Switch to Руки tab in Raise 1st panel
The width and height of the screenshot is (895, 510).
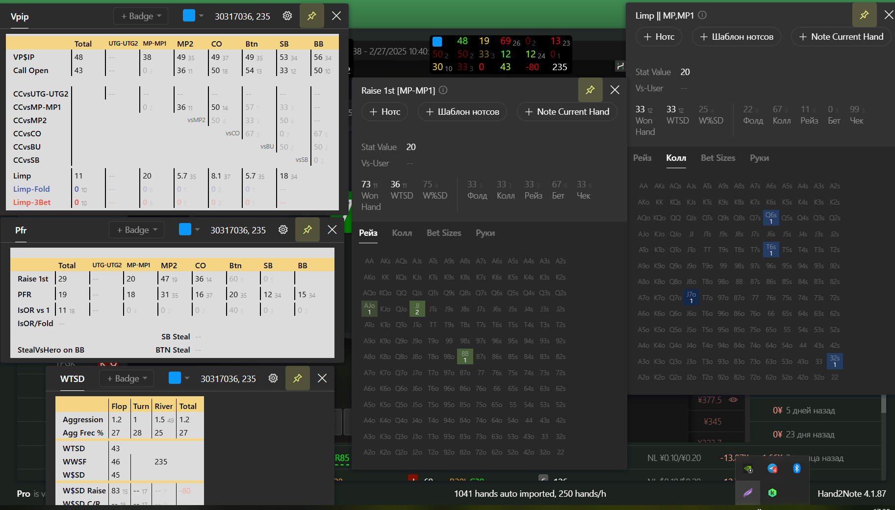coord(485,233)
